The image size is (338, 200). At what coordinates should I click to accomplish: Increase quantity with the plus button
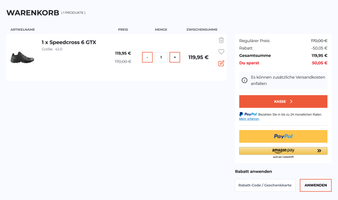(175, 57)
